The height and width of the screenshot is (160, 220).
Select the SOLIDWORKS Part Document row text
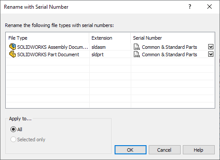48,54
